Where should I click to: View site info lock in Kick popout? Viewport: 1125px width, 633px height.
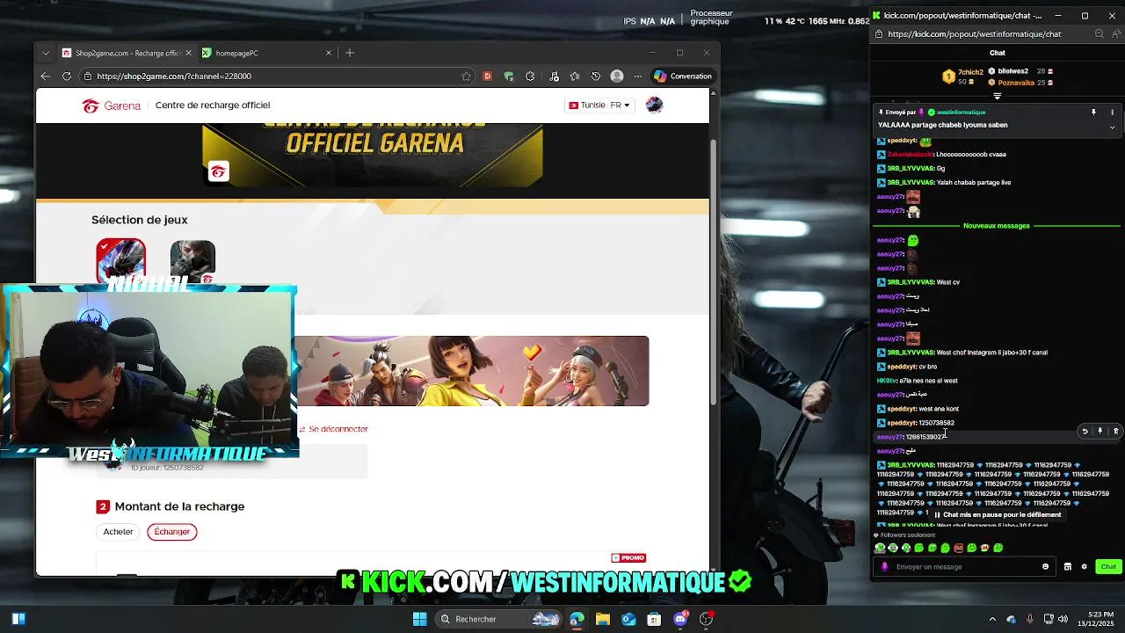pos(879,34)
